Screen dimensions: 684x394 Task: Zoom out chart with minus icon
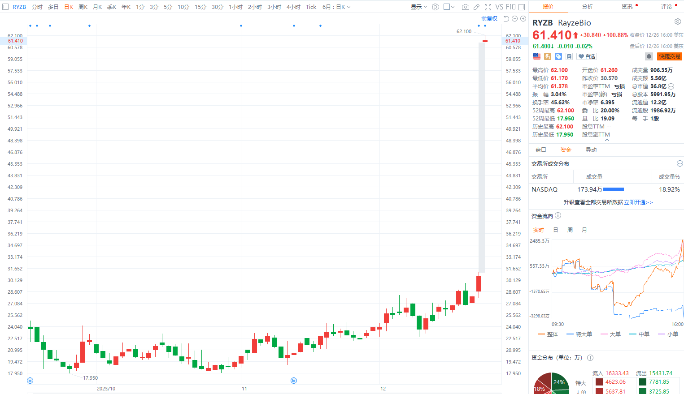coord(515,19)
